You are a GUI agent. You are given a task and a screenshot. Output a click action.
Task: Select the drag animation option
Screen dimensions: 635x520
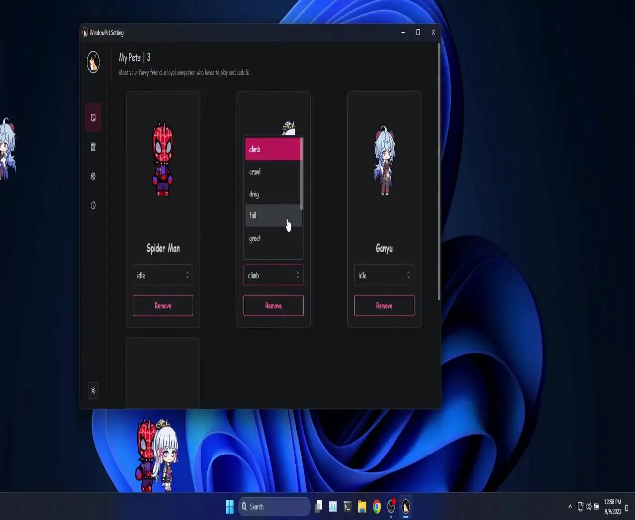[272, 194]
